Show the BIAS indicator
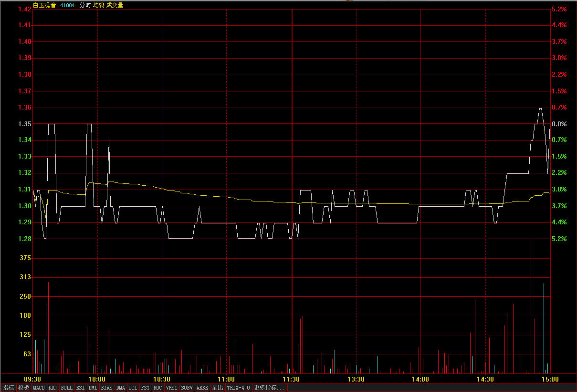This screenshot has width=577, height=392. [x=107, y=388]
